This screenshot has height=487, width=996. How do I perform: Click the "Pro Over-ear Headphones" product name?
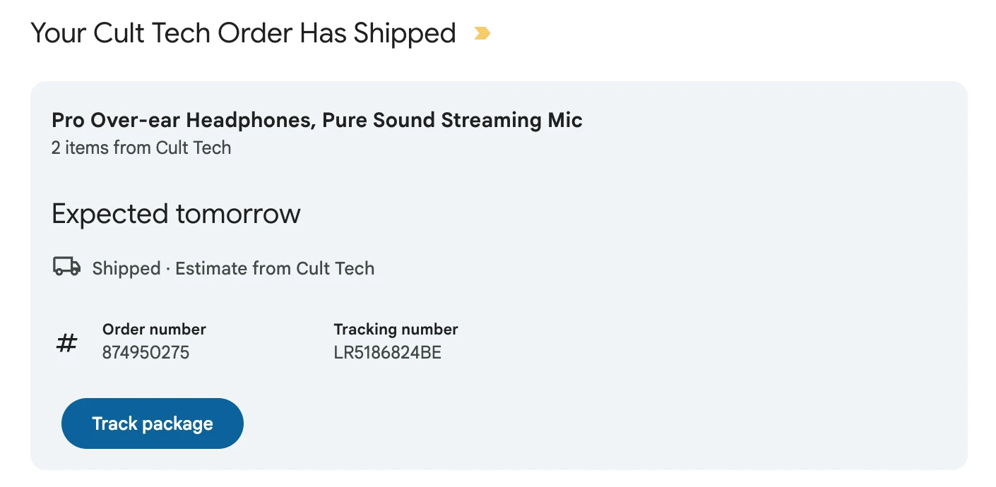(182, 121)
